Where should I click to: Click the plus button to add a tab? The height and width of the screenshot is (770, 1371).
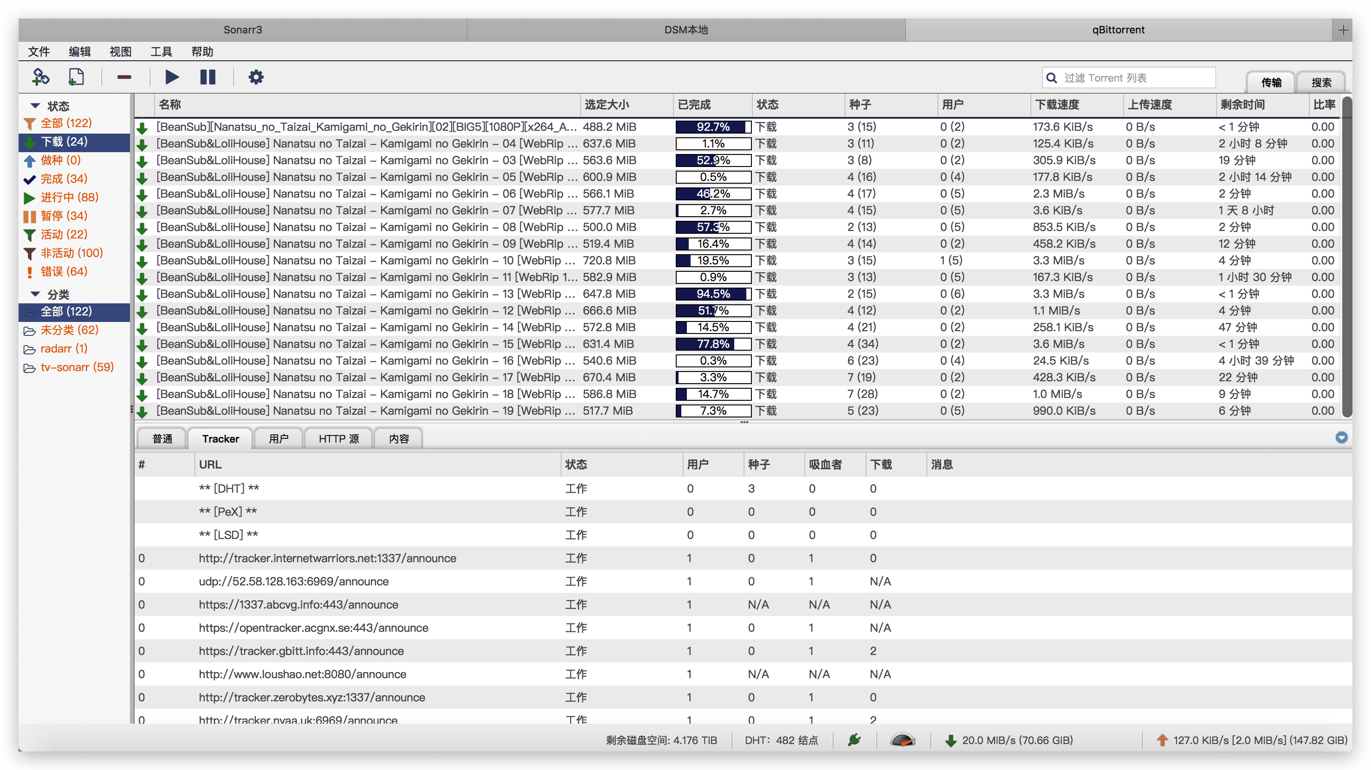1342,30
